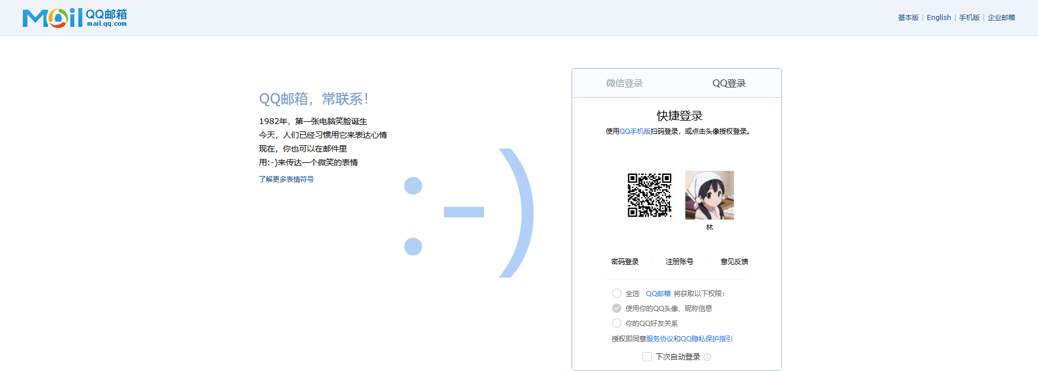
Task: Open the 企业邮箱 enterprise mail link
Action: (1001, 18)
